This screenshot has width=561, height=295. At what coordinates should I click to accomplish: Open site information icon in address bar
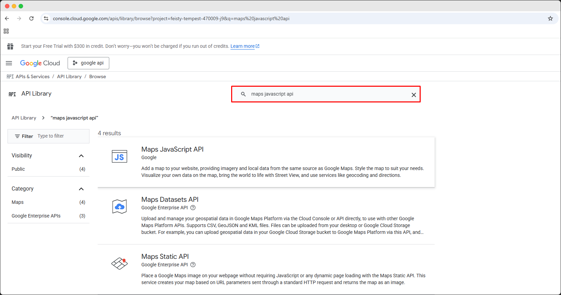click(46, 18)
